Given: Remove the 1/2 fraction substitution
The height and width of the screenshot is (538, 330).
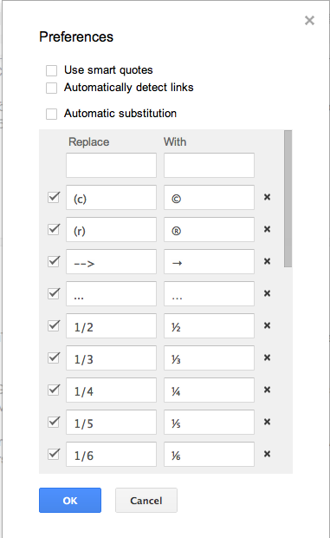Looking at the screenshot, I should [x=267, y=325].
